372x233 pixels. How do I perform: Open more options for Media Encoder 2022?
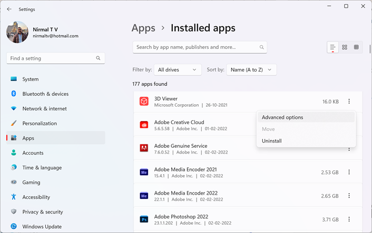(x=349, y=196)
